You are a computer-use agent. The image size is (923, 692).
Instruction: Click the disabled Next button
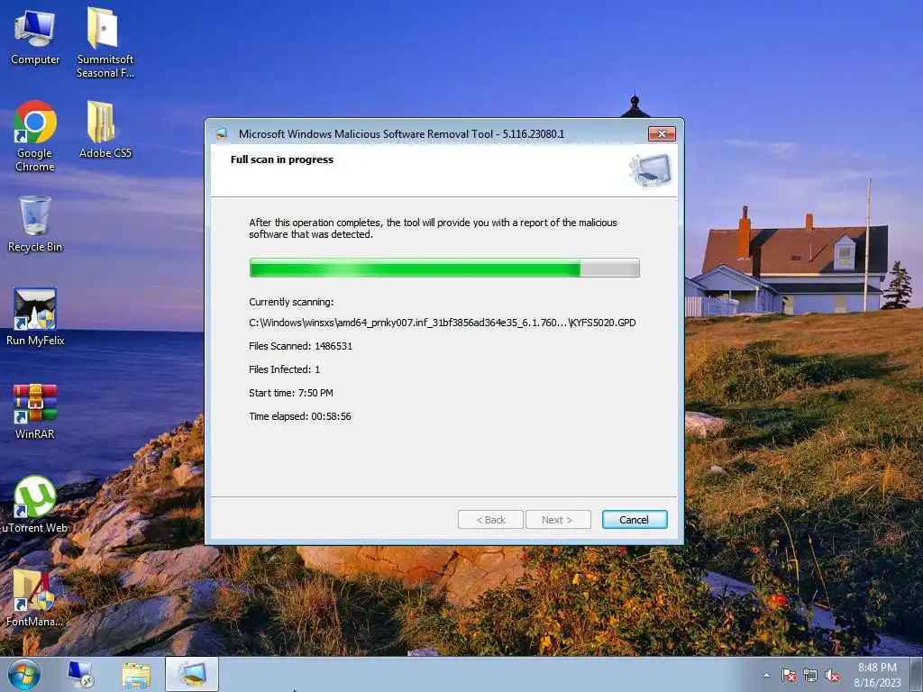[557, 520]
